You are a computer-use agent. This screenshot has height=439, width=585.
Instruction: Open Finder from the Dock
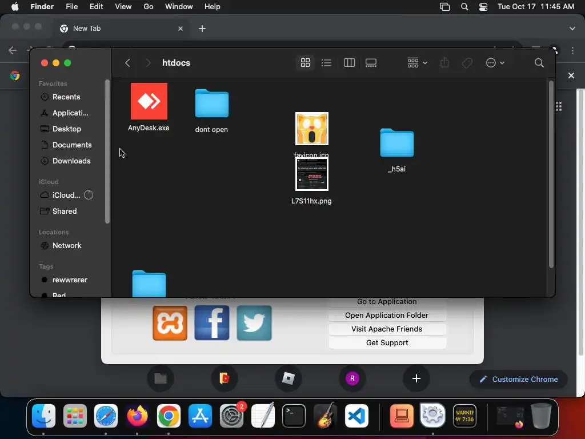43,416
